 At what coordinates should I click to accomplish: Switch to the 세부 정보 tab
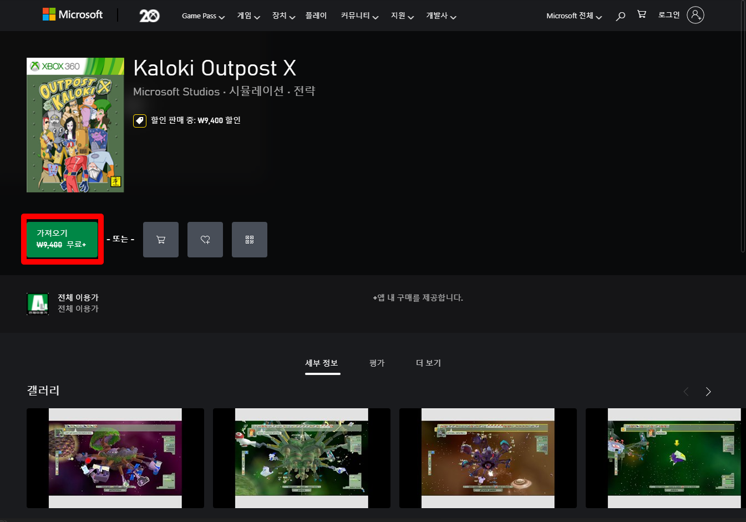pyautogui.click(x=322, y=363)
